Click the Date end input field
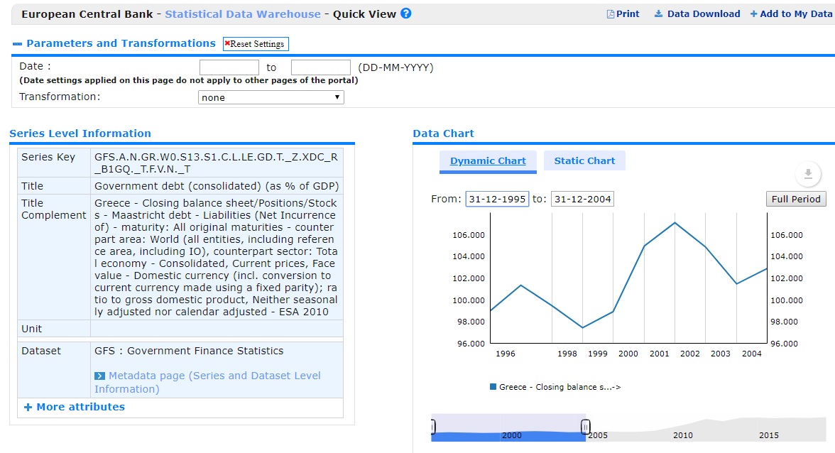The width and height of the screenshot is (835, 453). (x=321, y=67)
